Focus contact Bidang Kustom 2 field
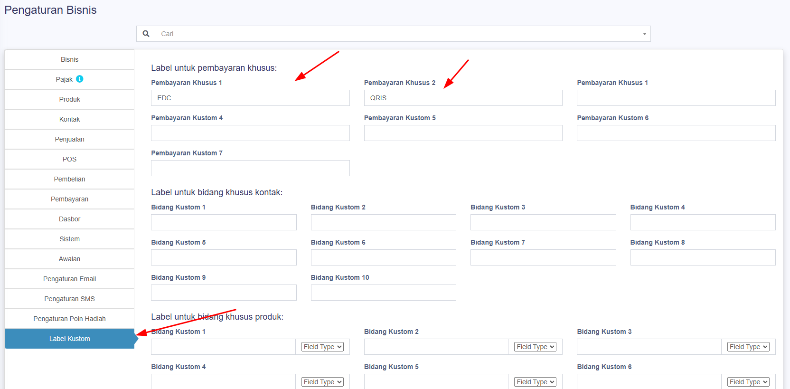This screenshot has height=389, width=790. (x=384, y=222)
